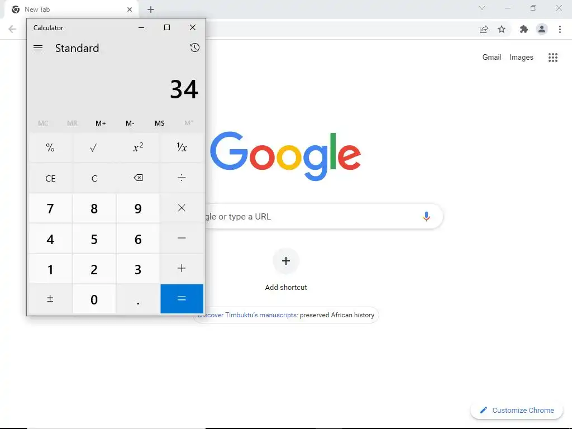Select the divide operator

tap(182, 178)
